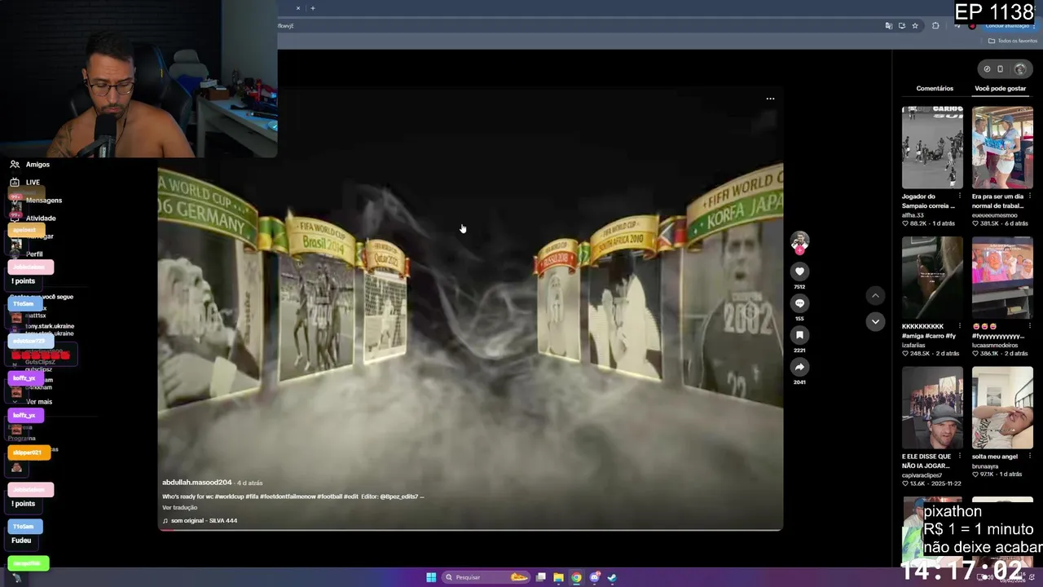
Task: Open comments via speech bubble icon
Action: pyautogui.click(x=799, y=303)
